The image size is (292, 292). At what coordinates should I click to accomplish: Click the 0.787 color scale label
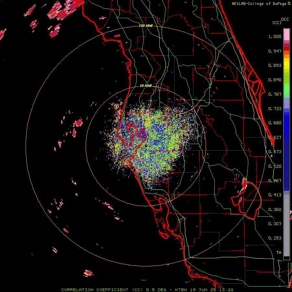point(275,94)
